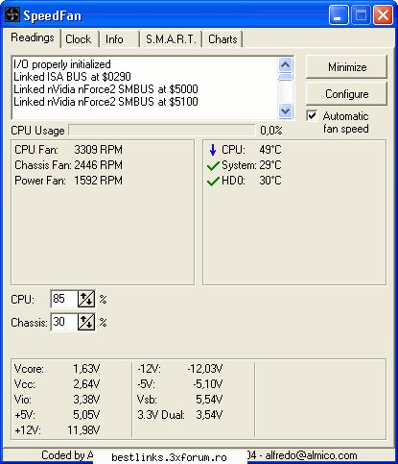Click the SpeedFan fan icon in title bar
The height and width of the screenshot is (464, 398).
coord(12,15)
